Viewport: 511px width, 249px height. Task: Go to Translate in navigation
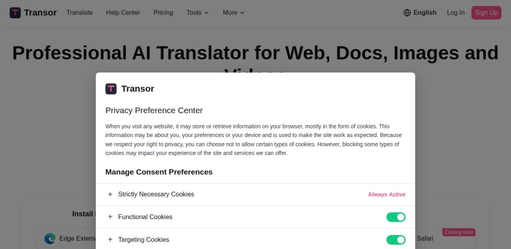point(79,12)
